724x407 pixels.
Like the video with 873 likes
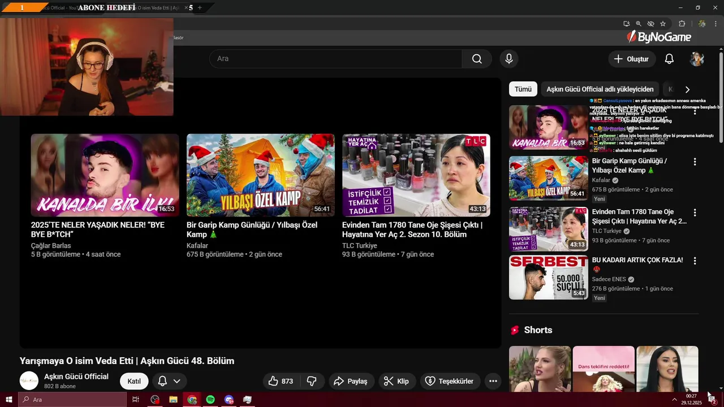tap(281, 381)
